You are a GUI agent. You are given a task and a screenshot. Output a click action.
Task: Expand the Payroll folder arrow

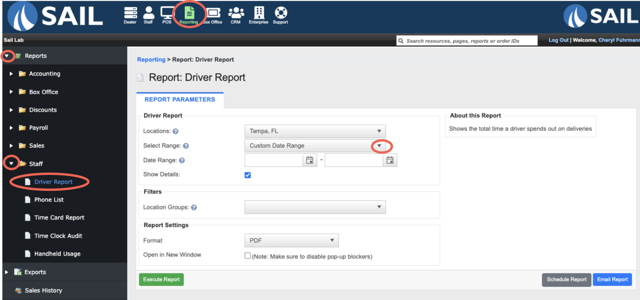[11, 128]
